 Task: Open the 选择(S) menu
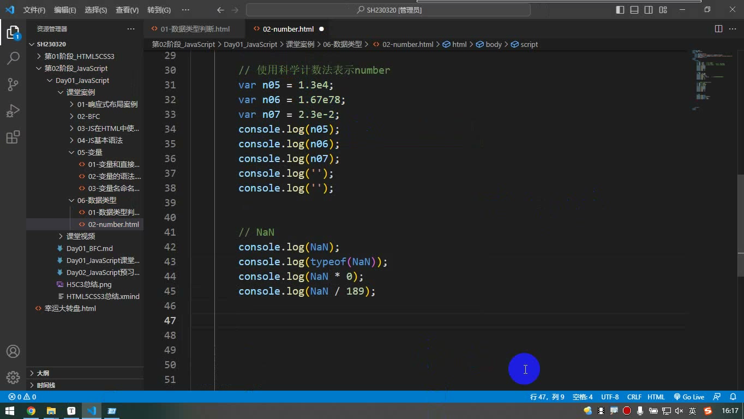pos(96,10)
